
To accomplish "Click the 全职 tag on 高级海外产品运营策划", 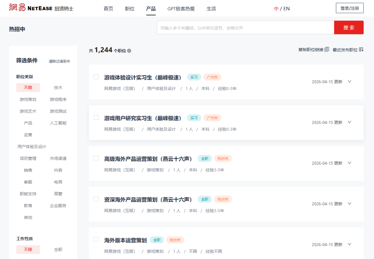I will click(x=204, y=158).
